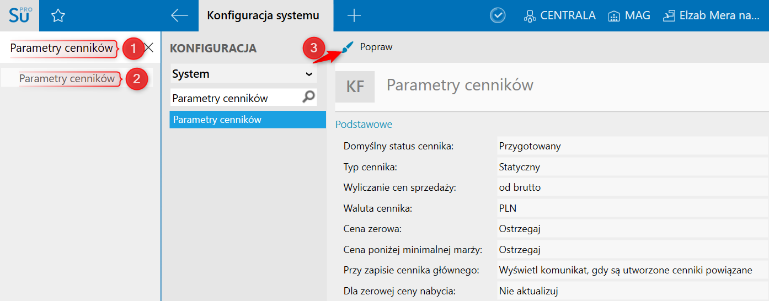Switch to the Konfiguracja systemu tab
This screenshot has height=301, width=769.
[x=263, y=15]
